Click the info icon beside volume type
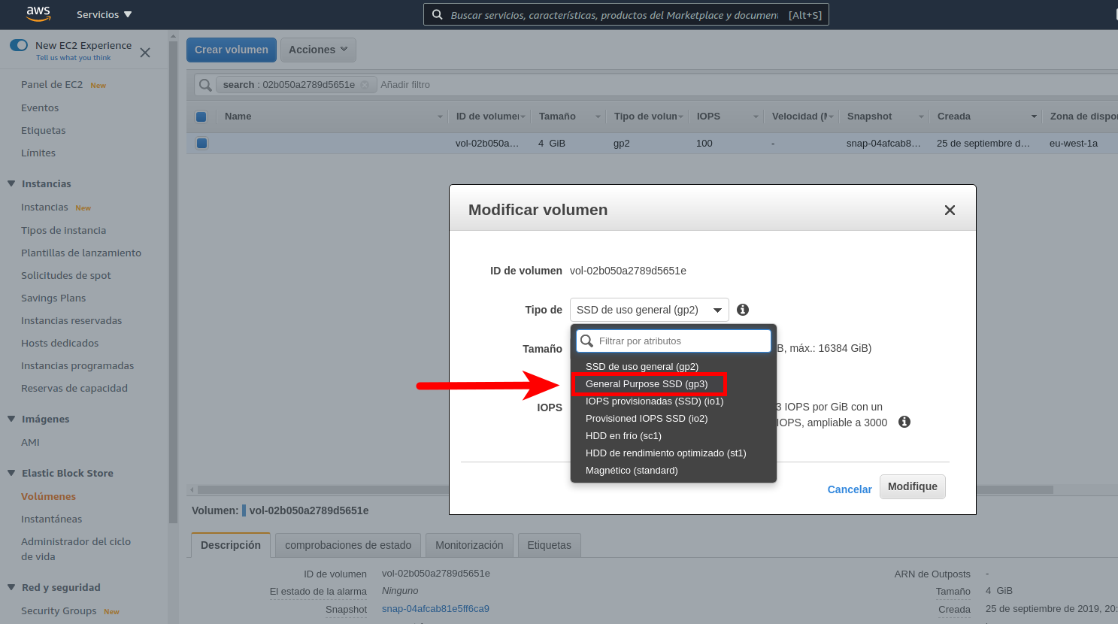Viewport: 1118px width, 624px height. [743, 310]
